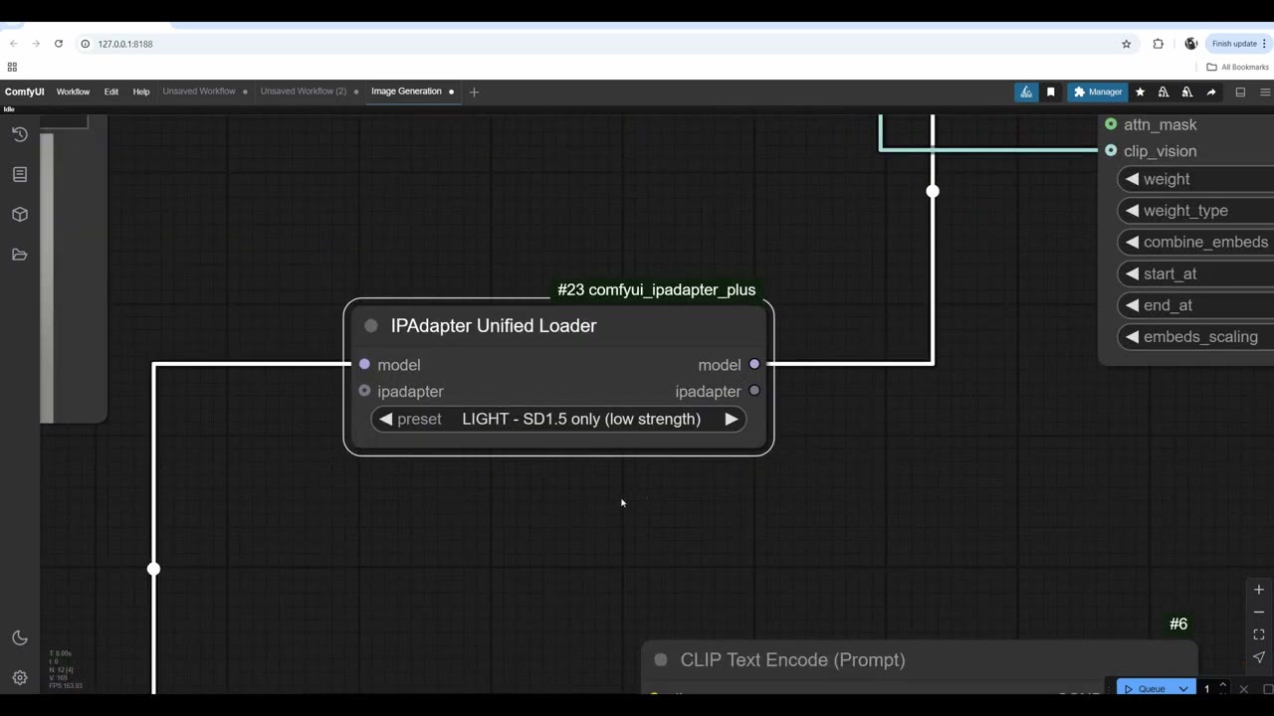
Task: Open the Workflows folder sidebar icon
Action: pyautogui.click(x=20, y=255)
